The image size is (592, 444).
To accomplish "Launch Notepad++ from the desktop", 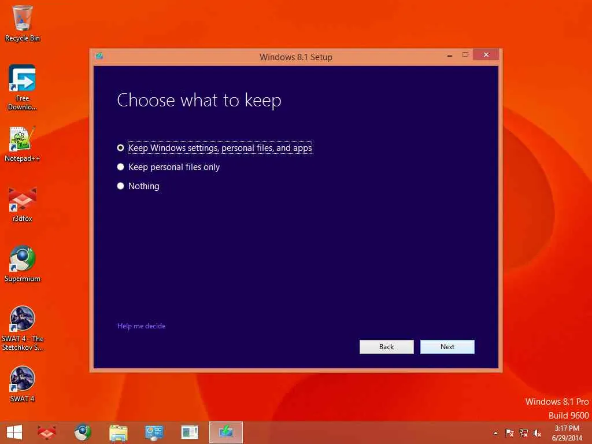I will point(23,144).
